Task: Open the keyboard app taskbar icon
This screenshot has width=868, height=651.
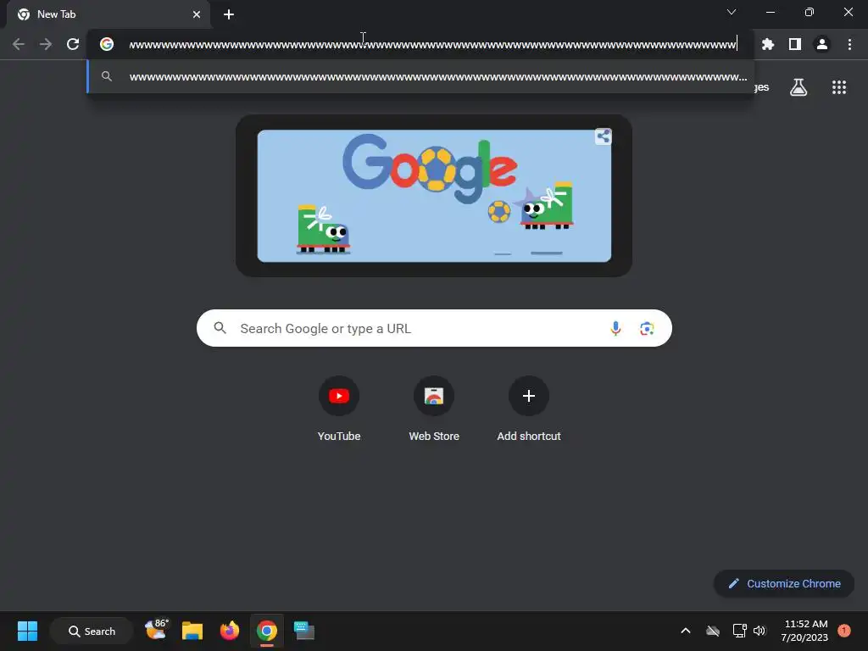Action: click(304, 631)
